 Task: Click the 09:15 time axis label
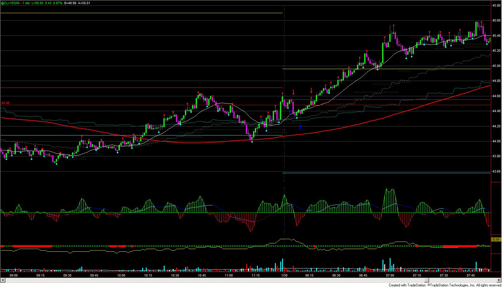41,275
